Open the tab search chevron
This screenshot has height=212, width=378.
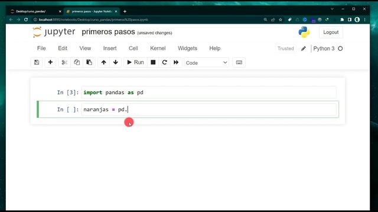click(332, 9)
